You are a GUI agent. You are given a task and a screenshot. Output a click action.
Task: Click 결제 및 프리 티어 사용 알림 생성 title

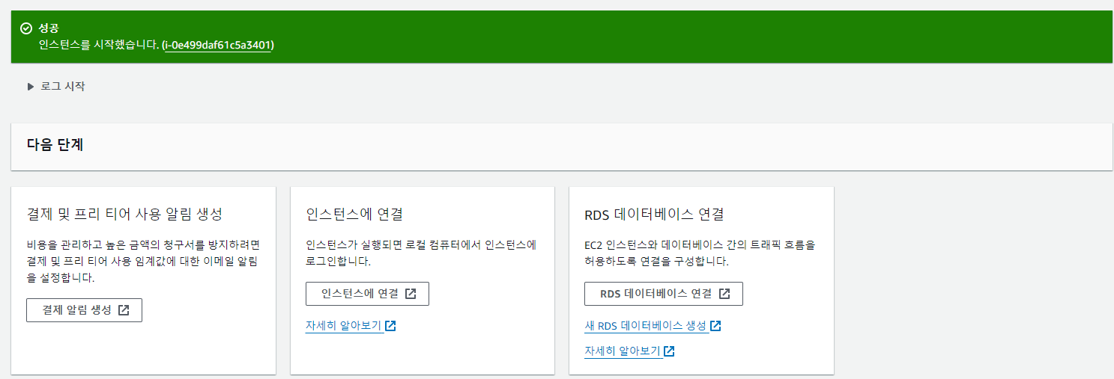124,214
